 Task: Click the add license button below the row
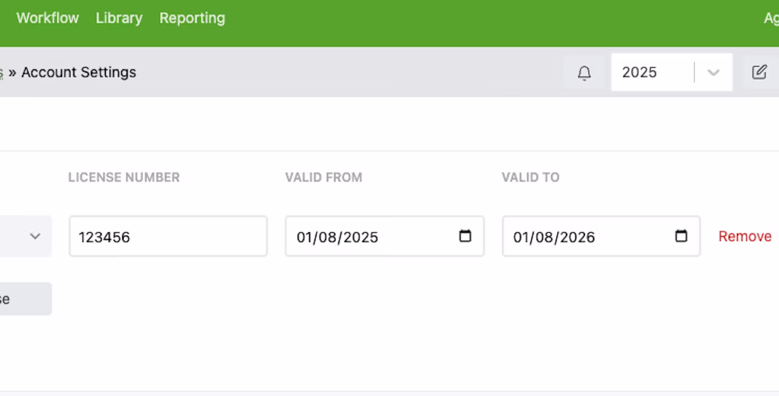(26, 299)
